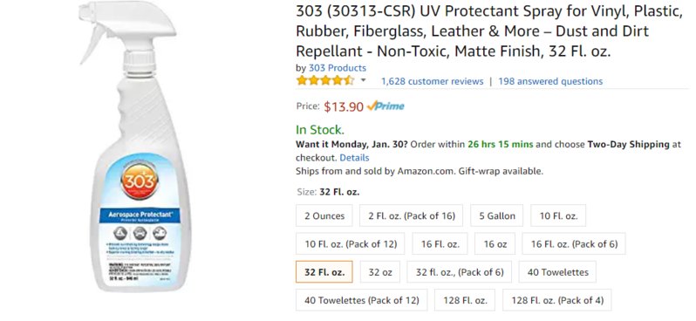Select 40 Towelettes option
The height and width of the screenshot is (321, 696).
[557, 272]
